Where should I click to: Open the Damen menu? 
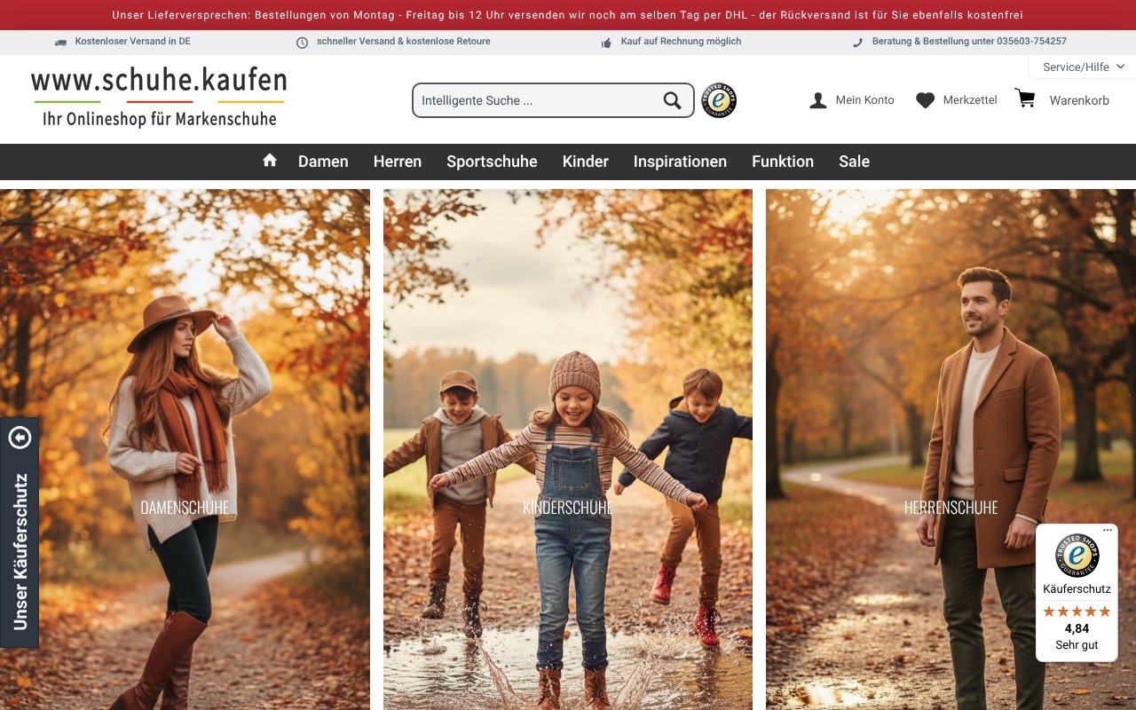click(x=323, y=161)
